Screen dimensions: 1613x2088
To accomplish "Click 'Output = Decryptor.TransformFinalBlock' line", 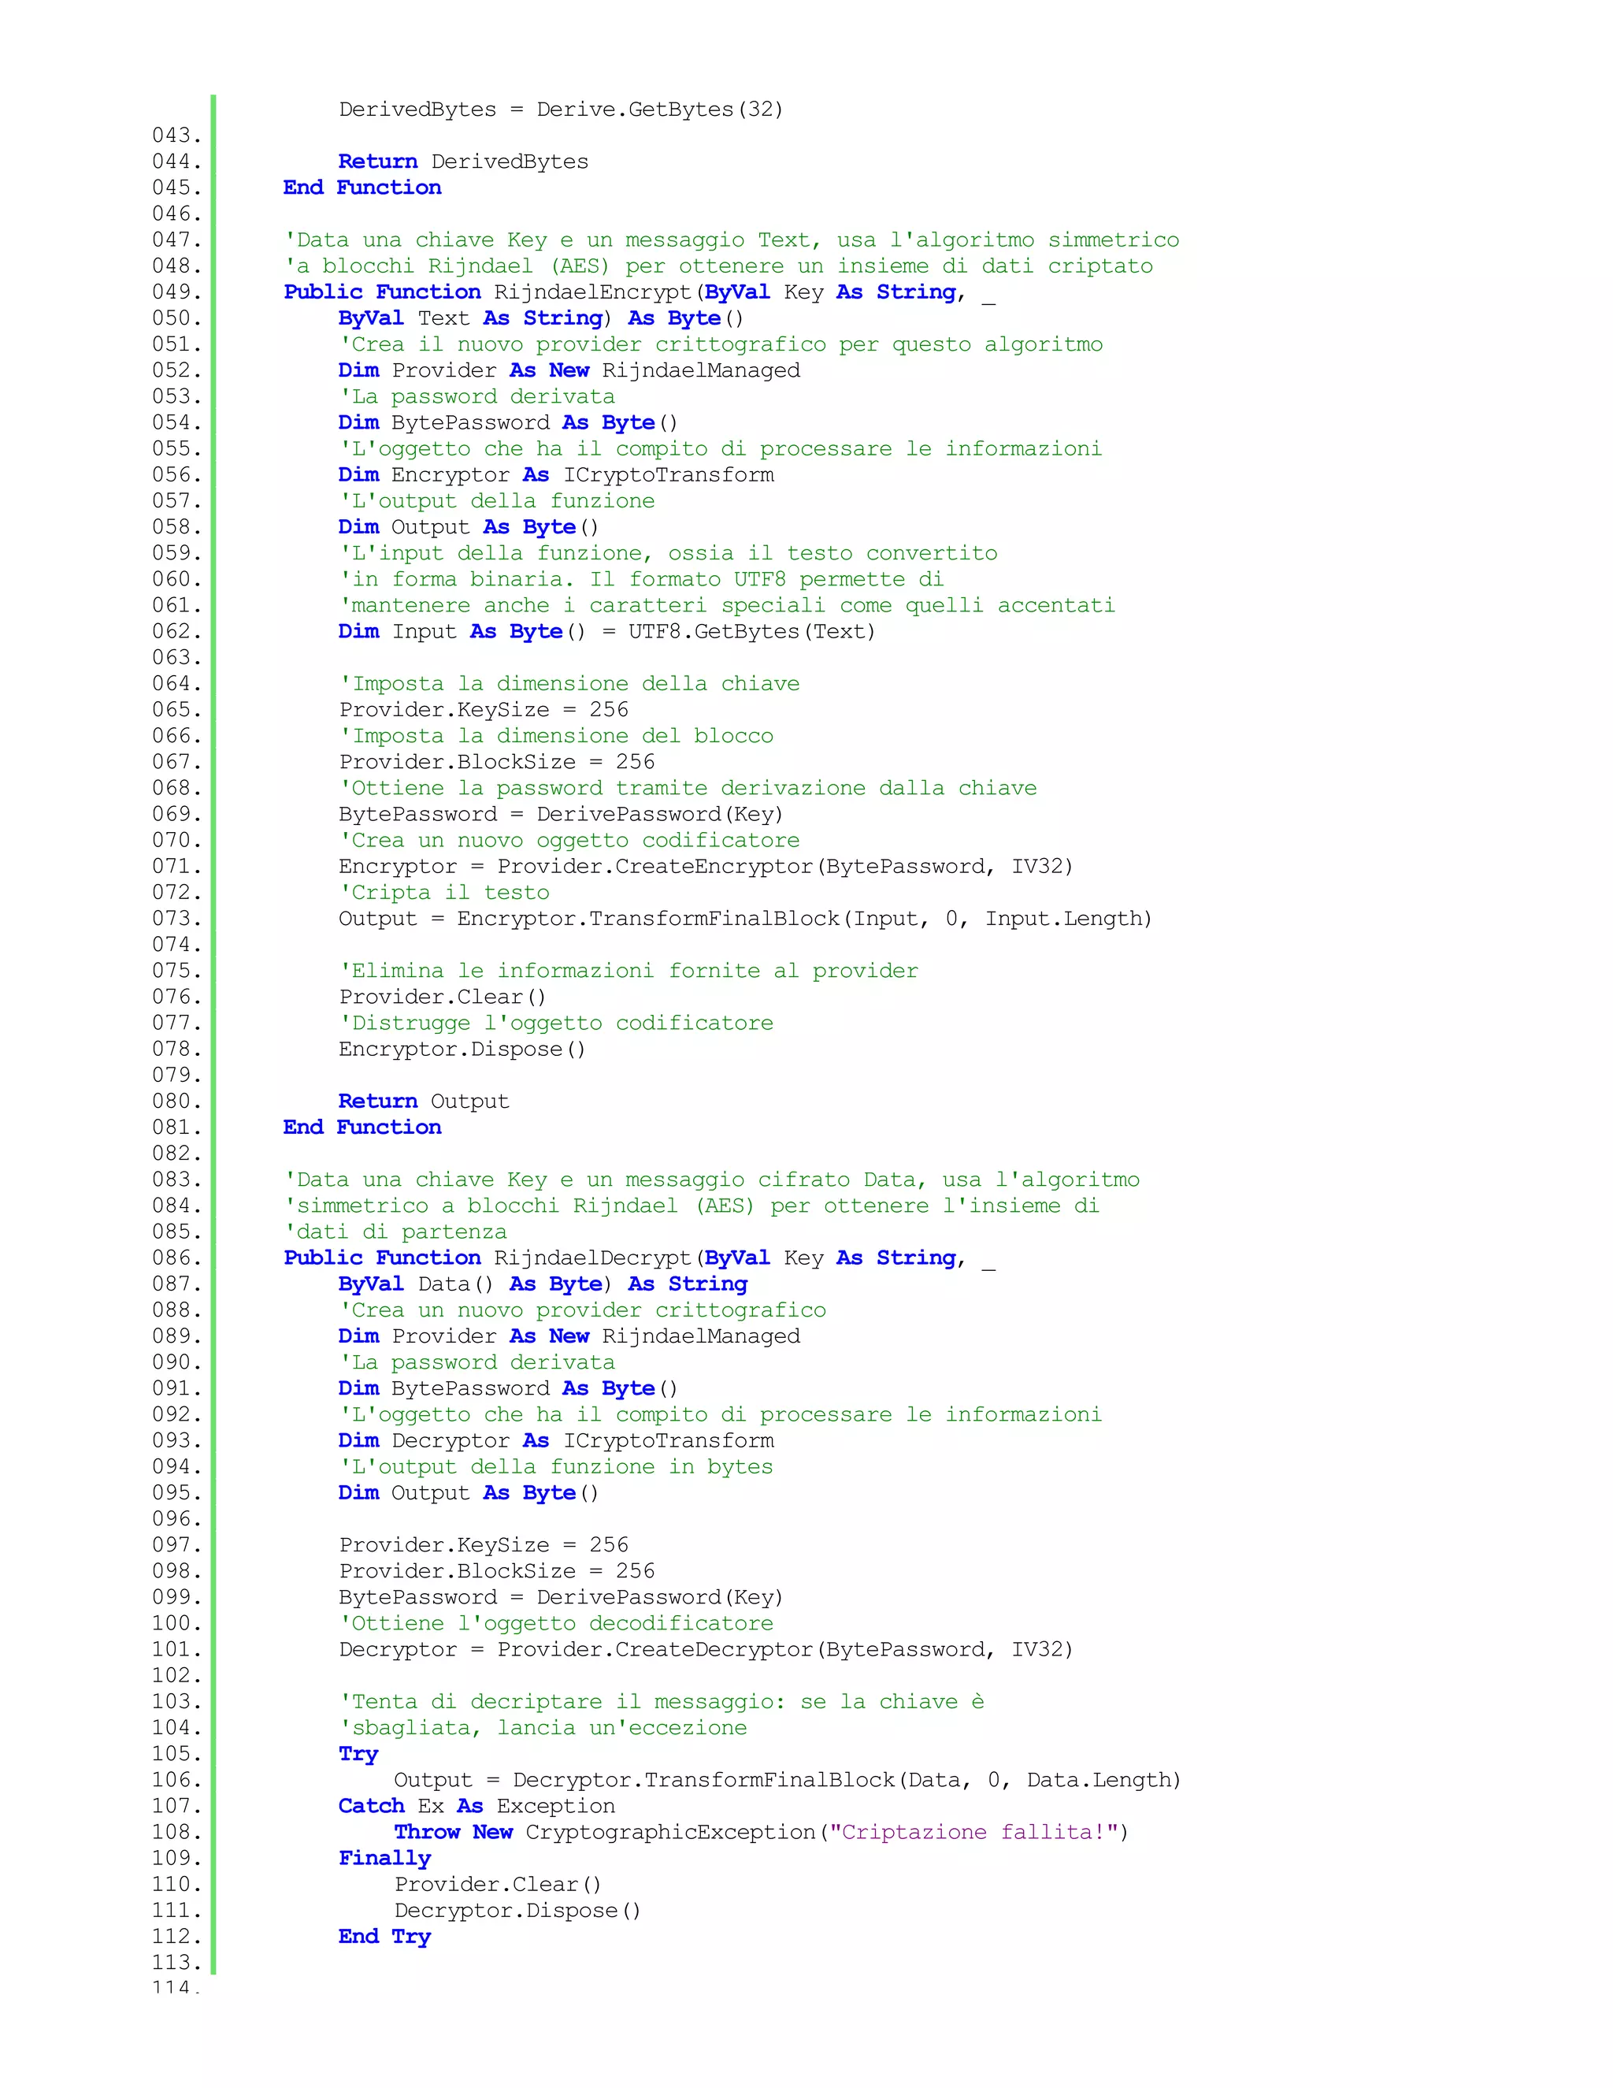I will pyautogui.click(x=788, y=1779).
